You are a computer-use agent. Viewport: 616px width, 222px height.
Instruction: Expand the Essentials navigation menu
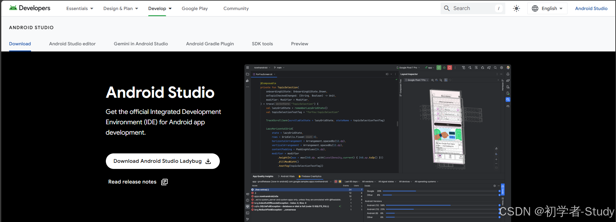pos(80,8)
